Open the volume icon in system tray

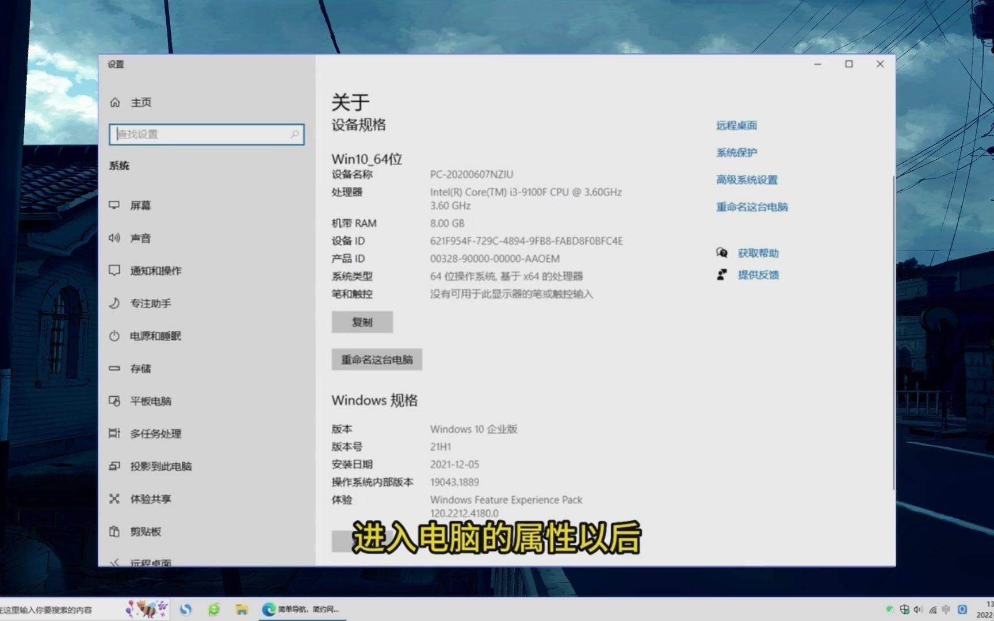[x=919, y=609]
